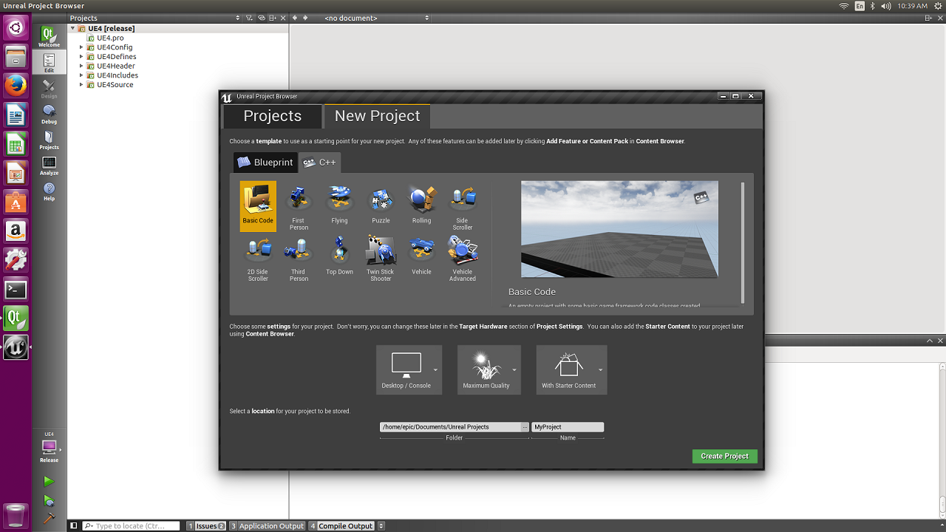
Task: Select the Puzzle template
Action: 381,206
